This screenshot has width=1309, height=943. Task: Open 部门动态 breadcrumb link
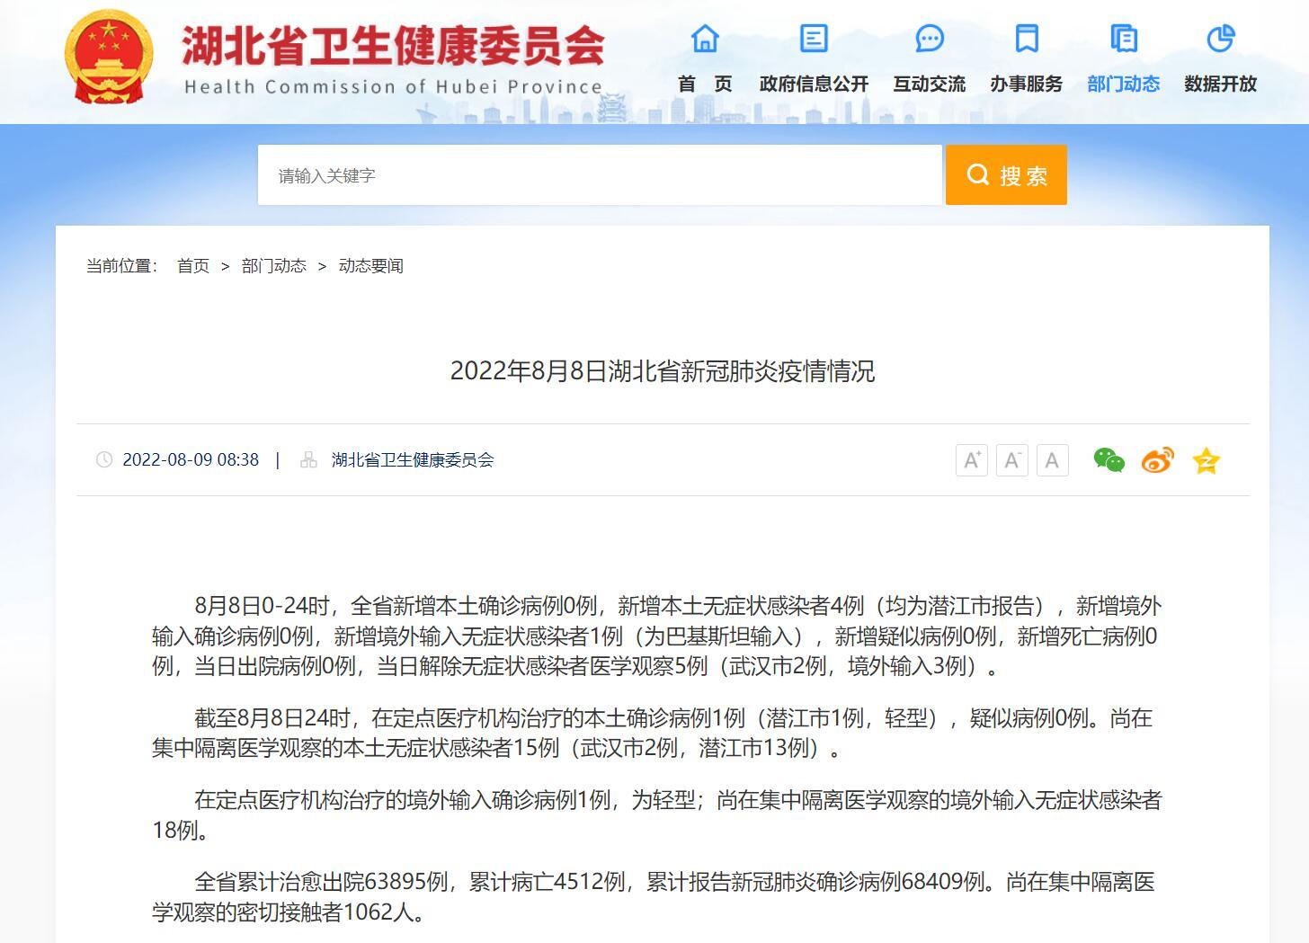pyautogui.click(x=273, y=266)
